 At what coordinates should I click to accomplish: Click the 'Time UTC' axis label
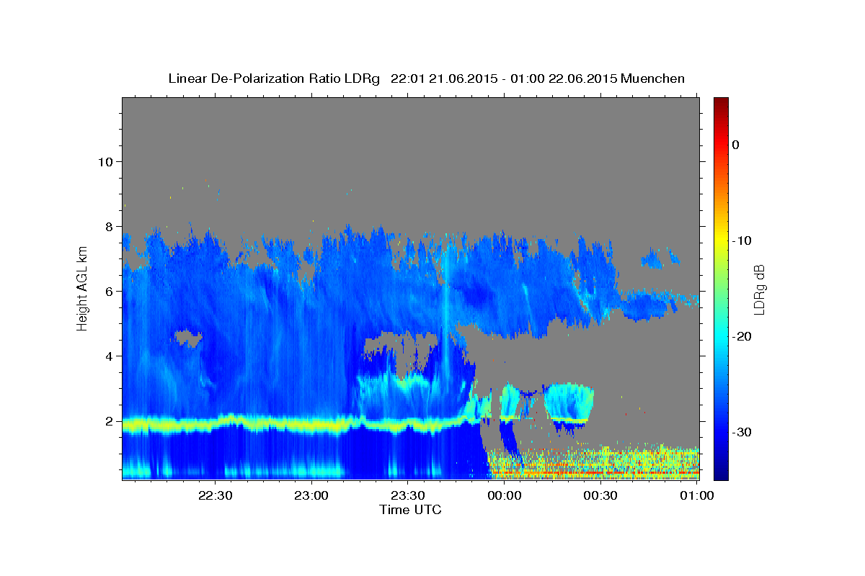[410, 510]
